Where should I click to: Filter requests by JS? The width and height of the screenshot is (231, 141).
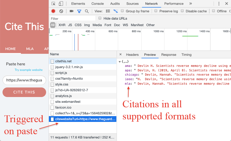coord(70,25)
